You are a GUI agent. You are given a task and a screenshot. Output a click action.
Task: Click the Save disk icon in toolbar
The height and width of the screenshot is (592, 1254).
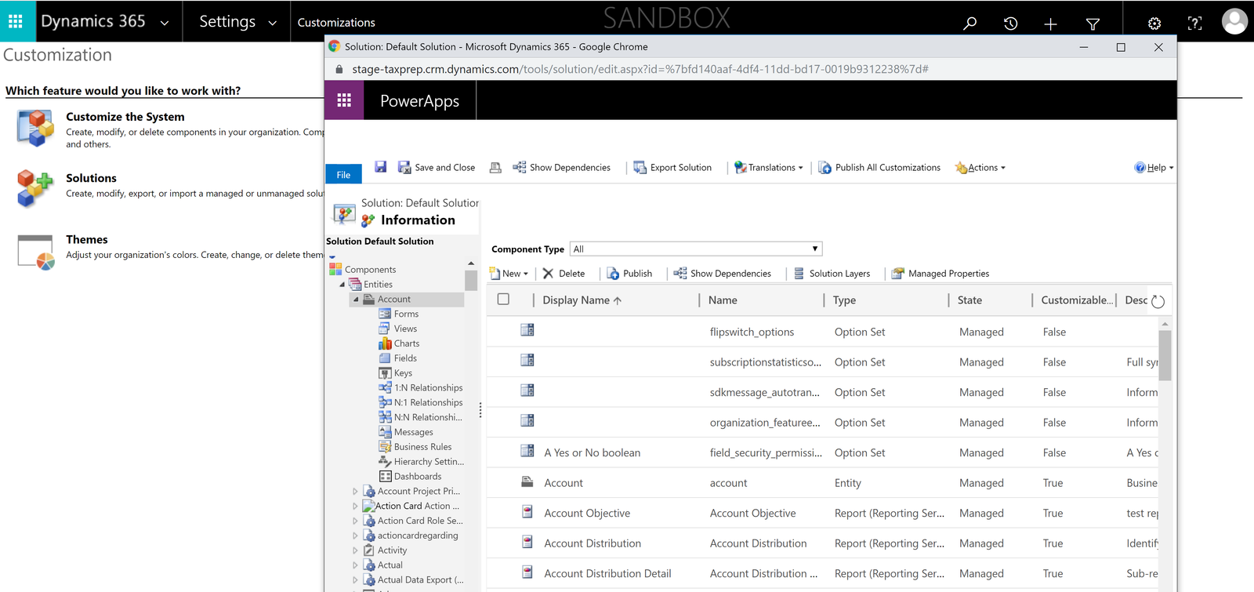point(381,167)
